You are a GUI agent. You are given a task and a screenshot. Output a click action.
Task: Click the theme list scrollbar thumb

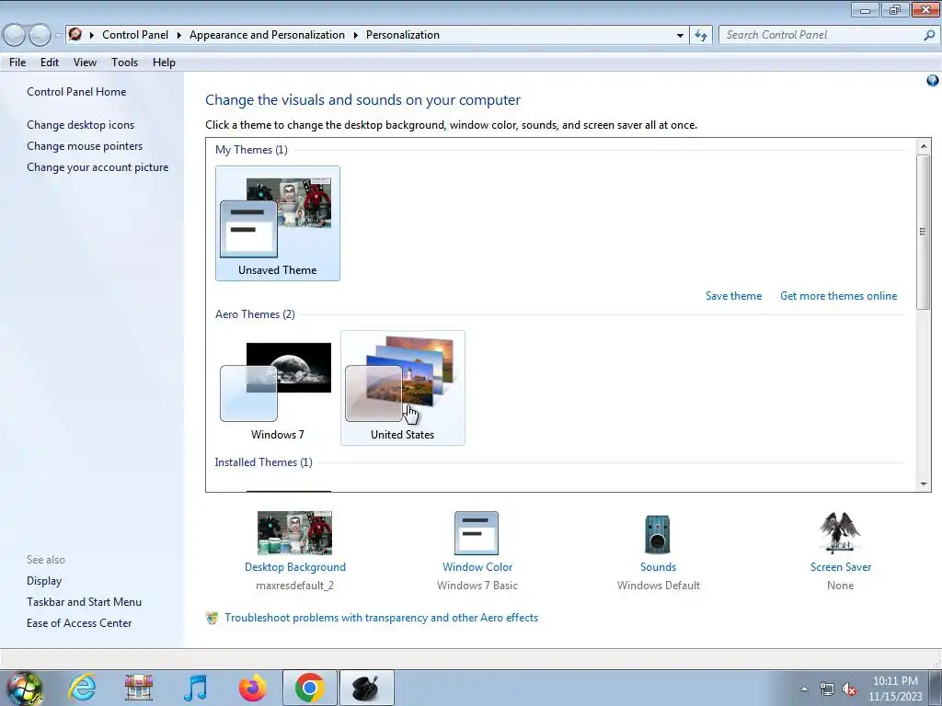click(x=924, y=232)
